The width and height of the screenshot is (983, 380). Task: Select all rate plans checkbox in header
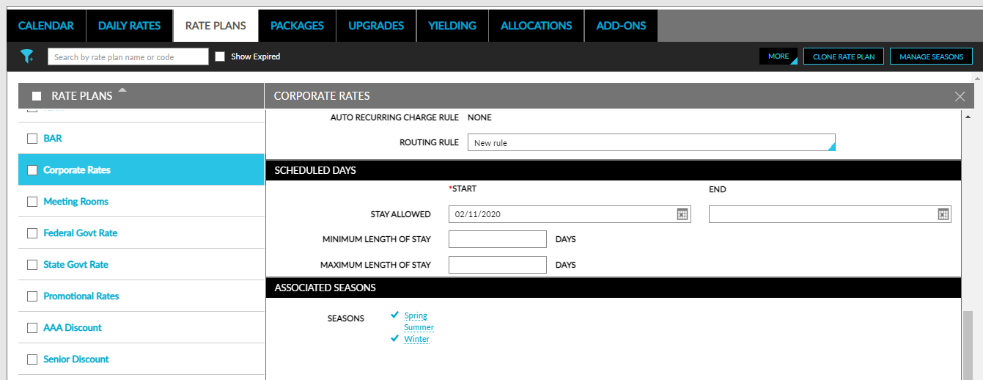tap(37, 96)
